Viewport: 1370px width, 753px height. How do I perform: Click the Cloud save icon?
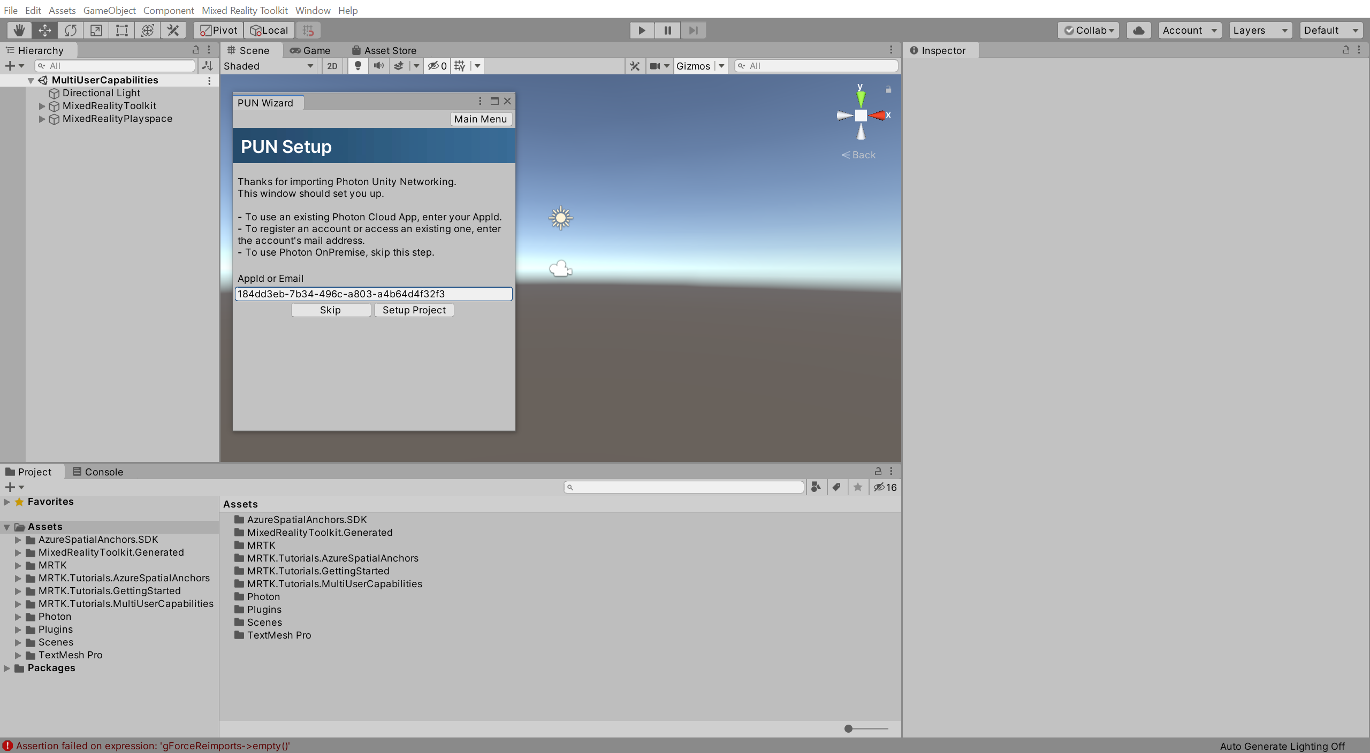click(x=1139, y=29)
